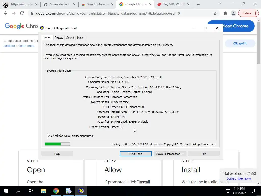Minimize the DirectX Diagnostic Tool window
Screen dimensions: 261x196
[194, 28]
